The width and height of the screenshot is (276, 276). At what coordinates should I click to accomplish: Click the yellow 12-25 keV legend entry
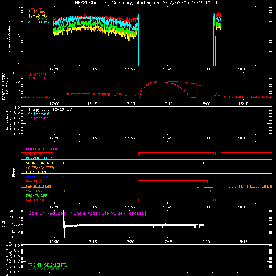[38, 15]
